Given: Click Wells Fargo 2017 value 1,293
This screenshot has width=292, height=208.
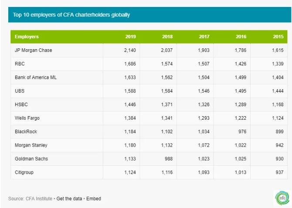Looking at the screenshot, I should 204,118.
